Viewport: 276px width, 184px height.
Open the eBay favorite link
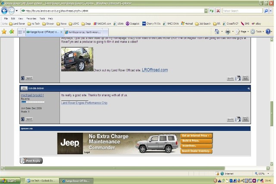point(257,24)
